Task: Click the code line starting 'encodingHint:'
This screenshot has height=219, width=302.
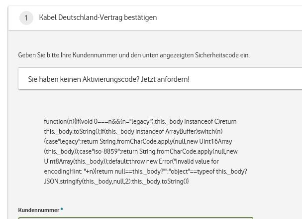Action: click(145, 171)
